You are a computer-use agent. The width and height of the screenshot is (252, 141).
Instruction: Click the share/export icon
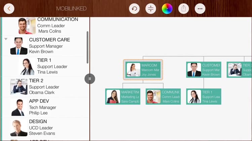[x=183, y=9]
